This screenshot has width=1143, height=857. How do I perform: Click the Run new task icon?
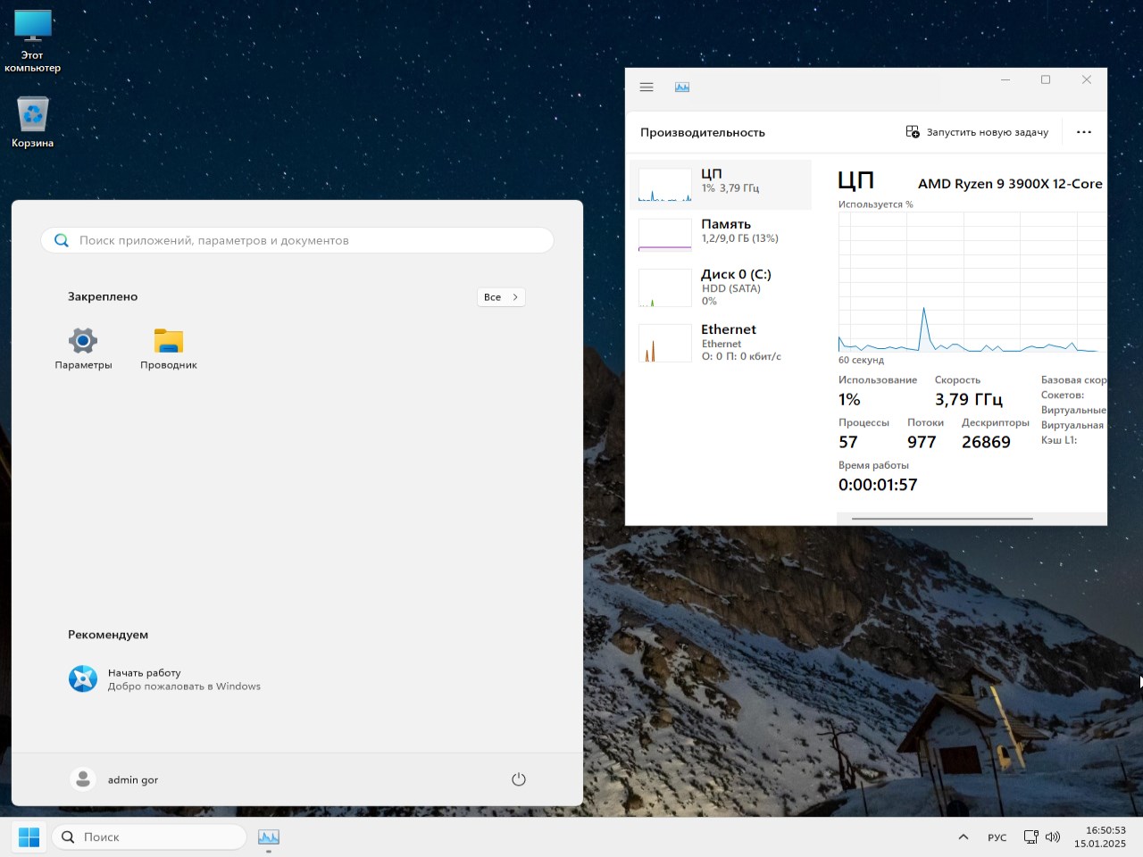[913, 132]
